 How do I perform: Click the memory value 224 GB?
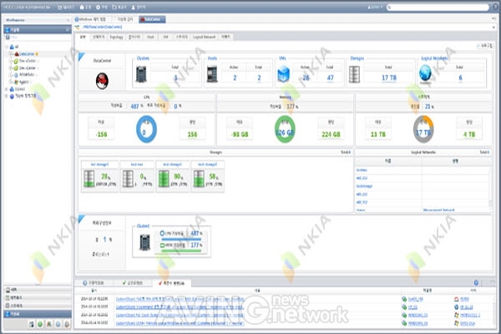click(x=331, y=134)
